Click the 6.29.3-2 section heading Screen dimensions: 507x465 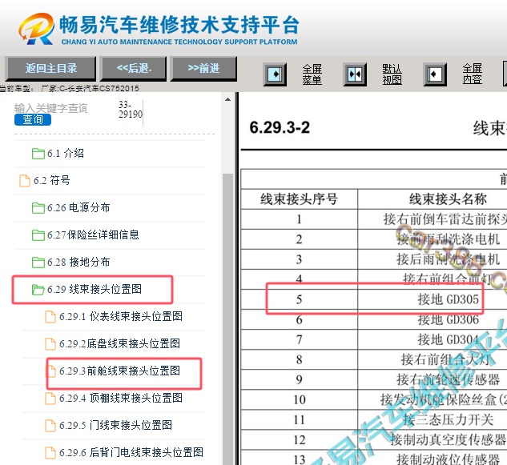(x=280, y=127)
